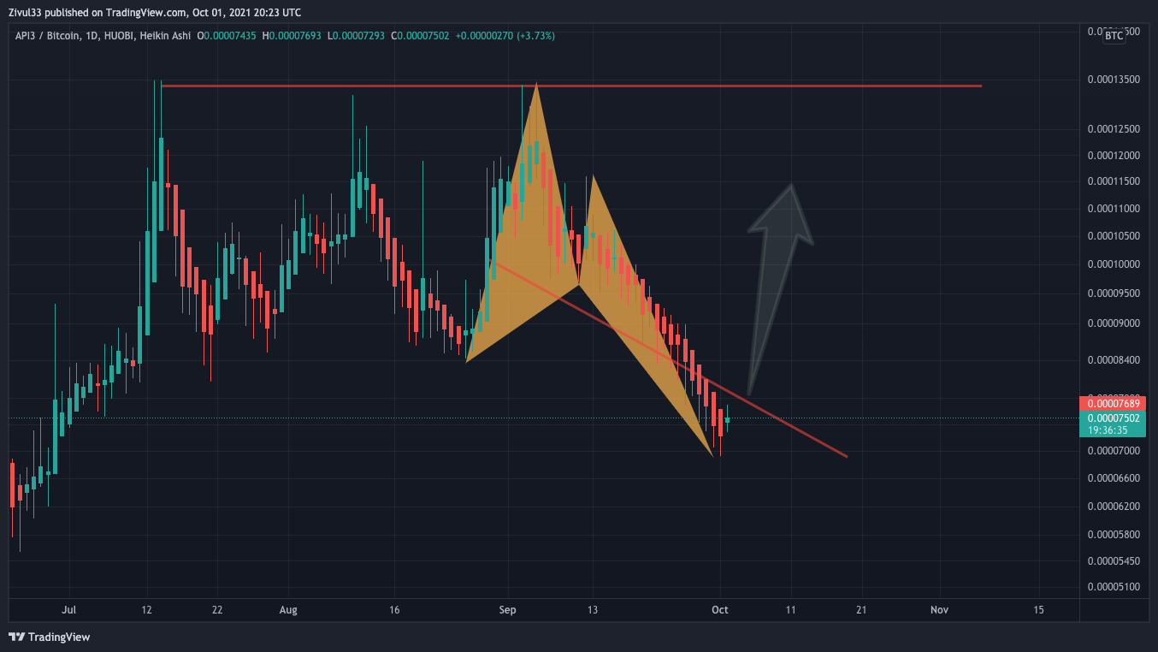Click the 0.00011500 price axis label
Image resolution: width=1158 pixels, height=652 pixels.
1114,181
